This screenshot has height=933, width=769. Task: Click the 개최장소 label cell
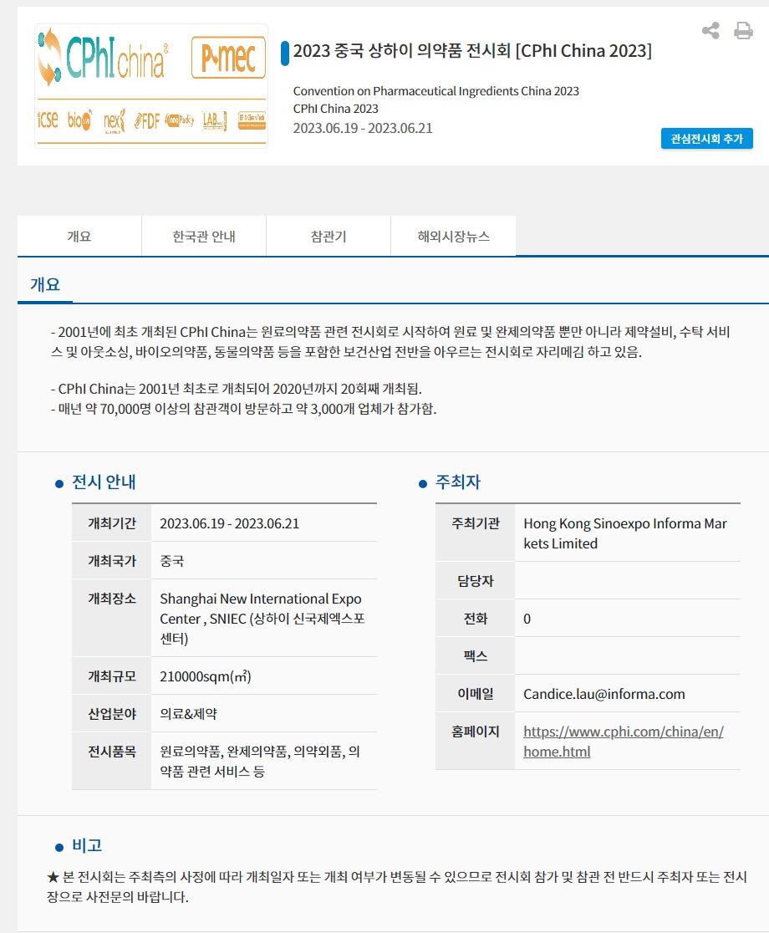[x=112, y=618]
